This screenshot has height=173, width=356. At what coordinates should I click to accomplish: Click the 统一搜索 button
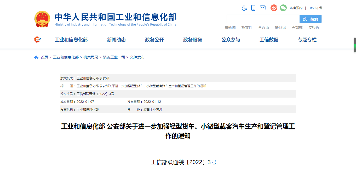coord(311,19)
